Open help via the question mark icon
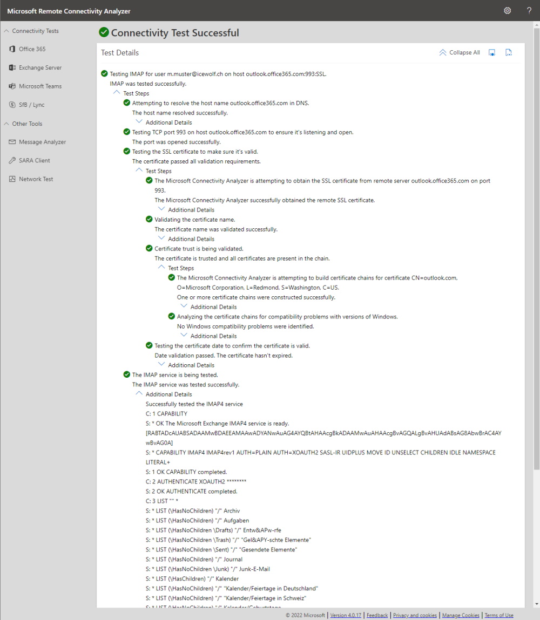 (529, 11)
